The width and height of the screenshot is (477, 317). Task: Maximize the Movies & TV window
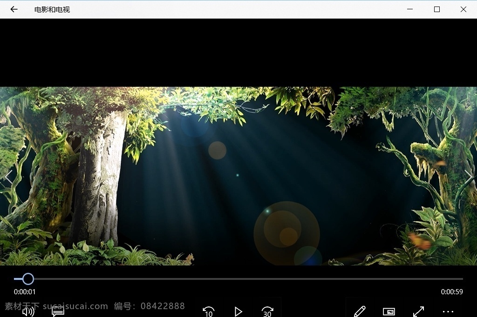click(437, 9)
